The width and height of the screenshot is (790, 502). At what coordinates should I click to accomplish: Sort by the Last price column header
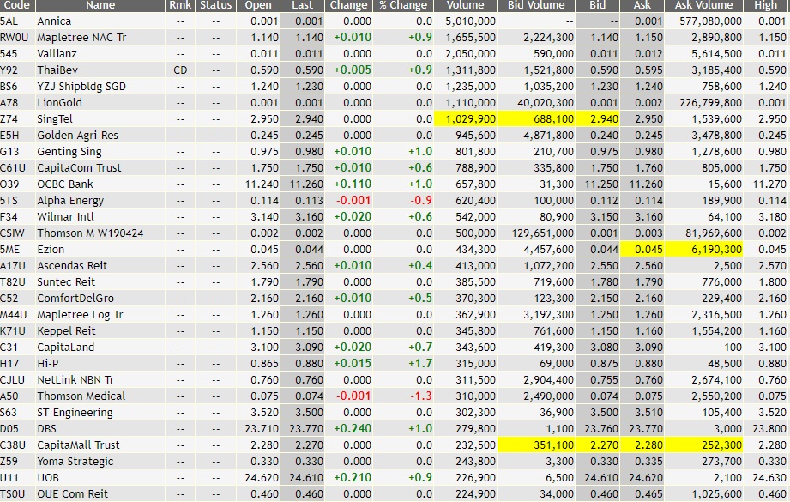[x=304, y=5]
